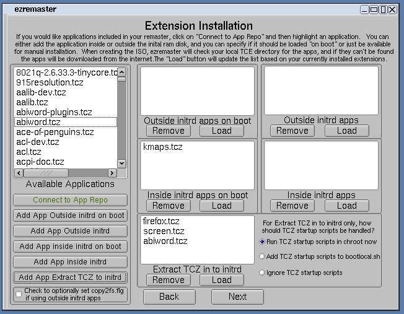Choose Add TCZ startup scripts to bootlocal.sh
Screen dimensions: 404x314
[x=263, y=256]
